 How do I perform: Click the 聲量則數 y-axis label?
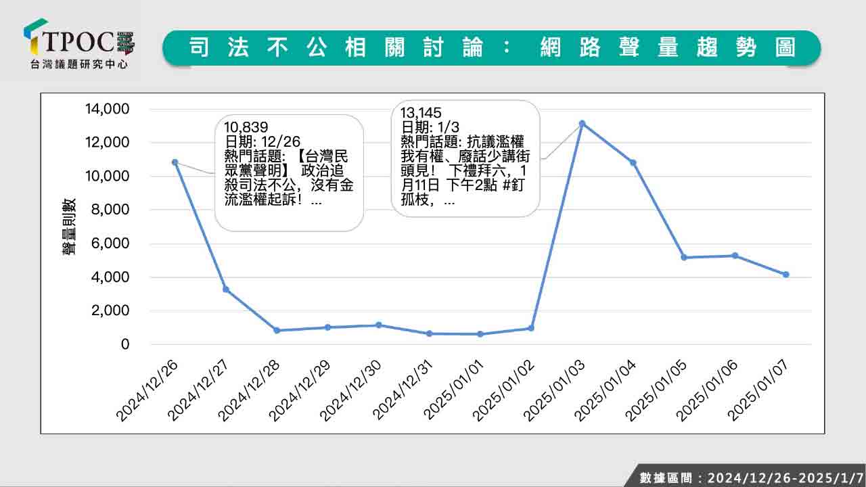tap(69, 227)
